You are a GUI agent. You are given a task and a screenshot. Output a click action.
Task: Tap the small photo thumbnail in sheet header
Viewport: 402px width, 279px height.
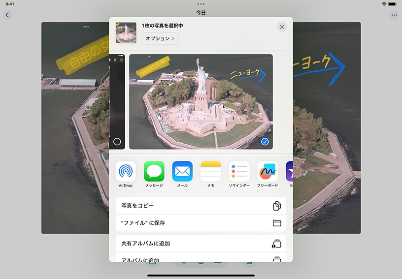(x=126, y=32)
